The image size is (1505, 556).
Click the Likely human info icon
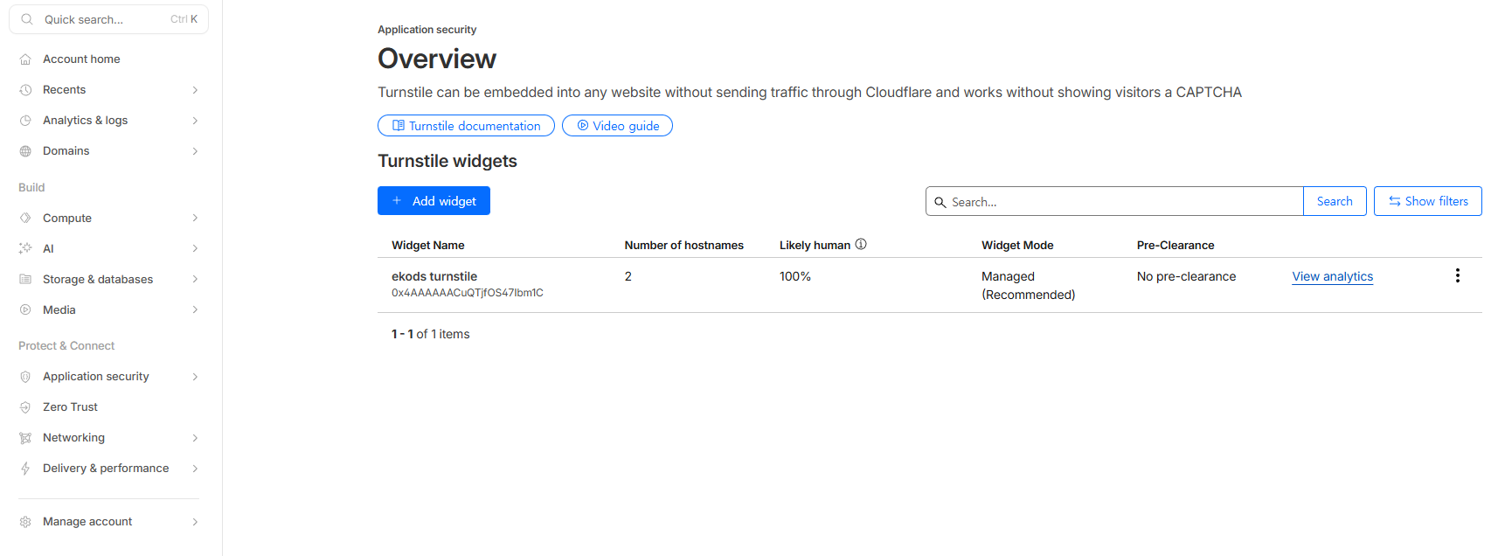861,245
